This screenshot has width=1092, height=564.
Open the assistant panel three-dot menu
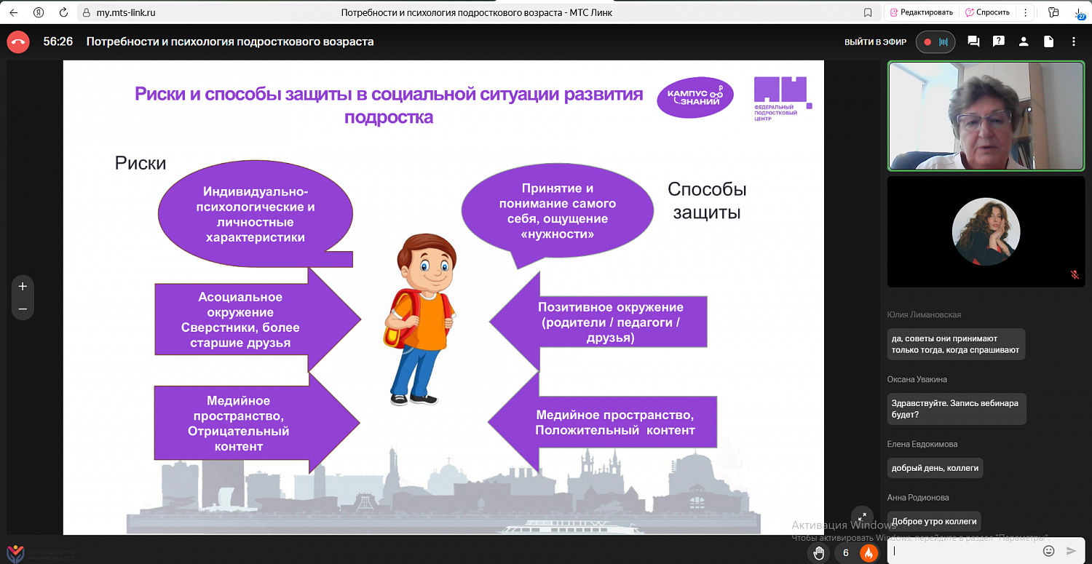point(1025,12)
